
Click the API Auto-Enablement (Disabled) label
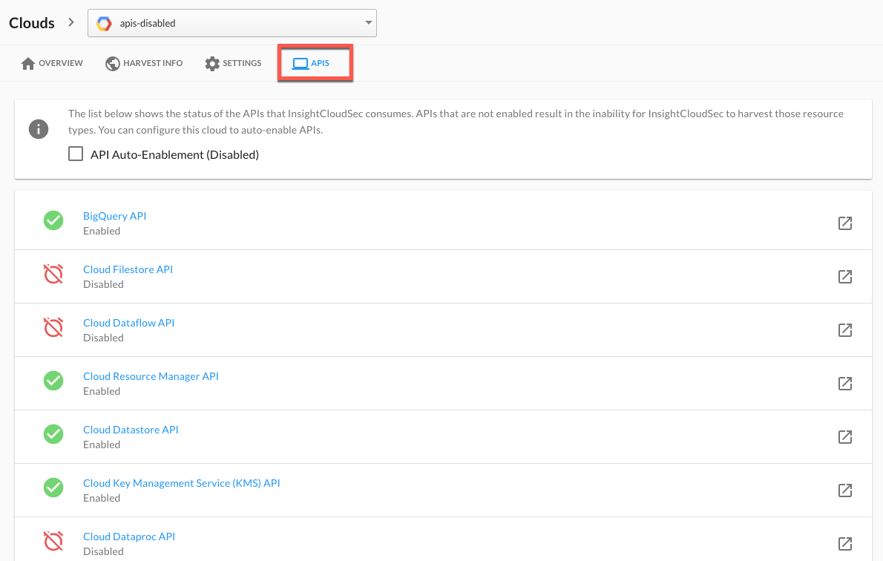click(x=174, y=155)
